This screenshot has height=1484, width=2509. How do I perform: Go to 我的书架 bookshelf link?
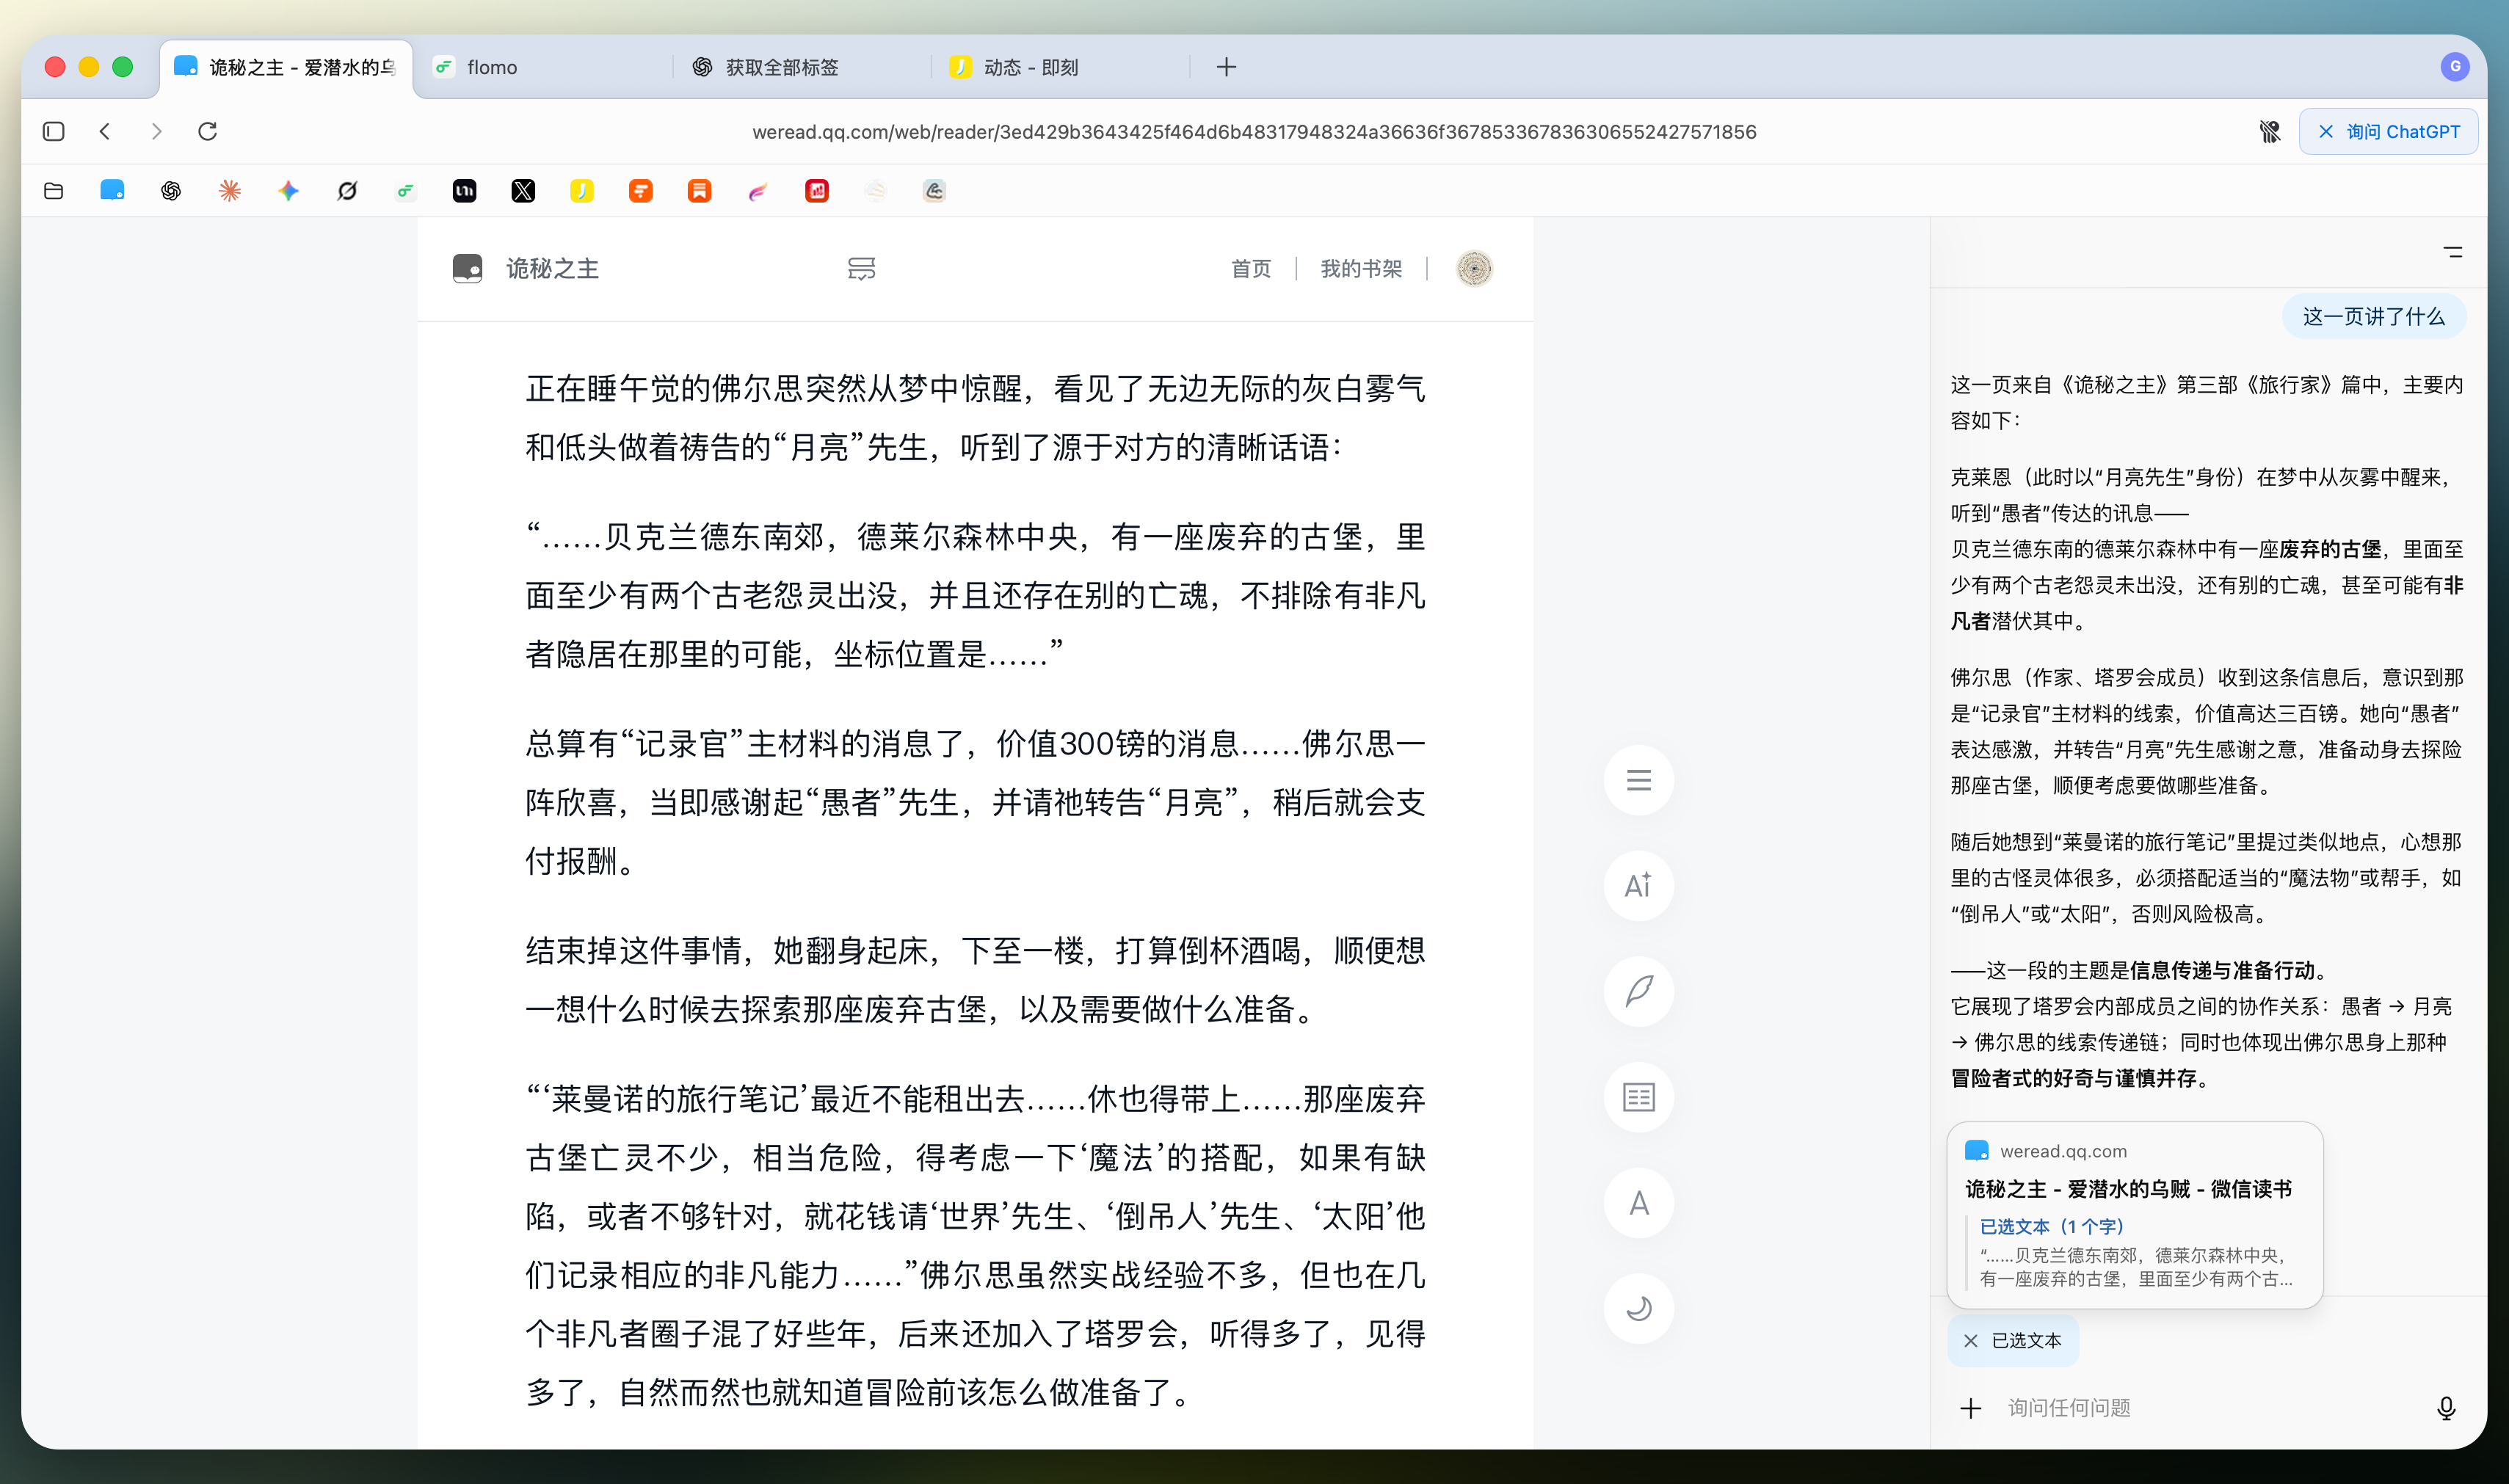(x=1360, y=269)
